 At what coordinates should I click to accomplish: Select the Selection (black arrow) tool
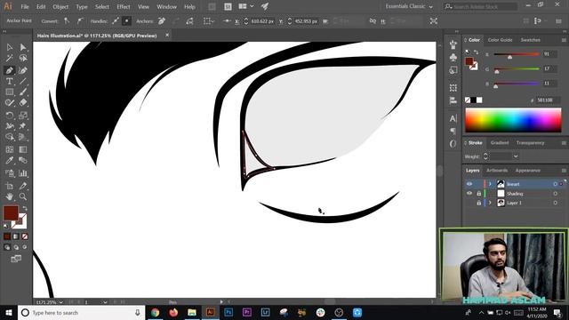pyautogui.click(x=10, y=47)
